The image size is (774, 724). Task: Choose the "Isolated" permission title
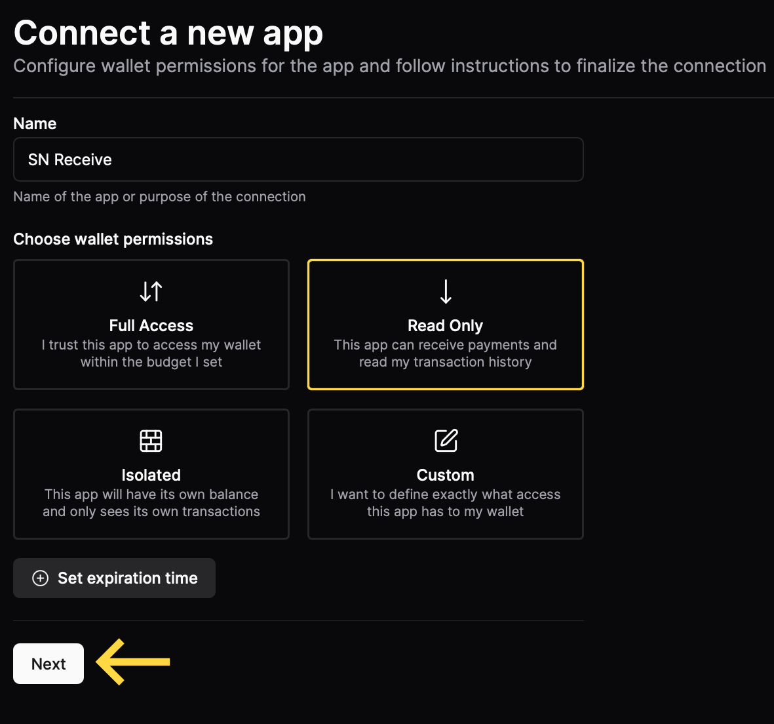click(151, 475)
